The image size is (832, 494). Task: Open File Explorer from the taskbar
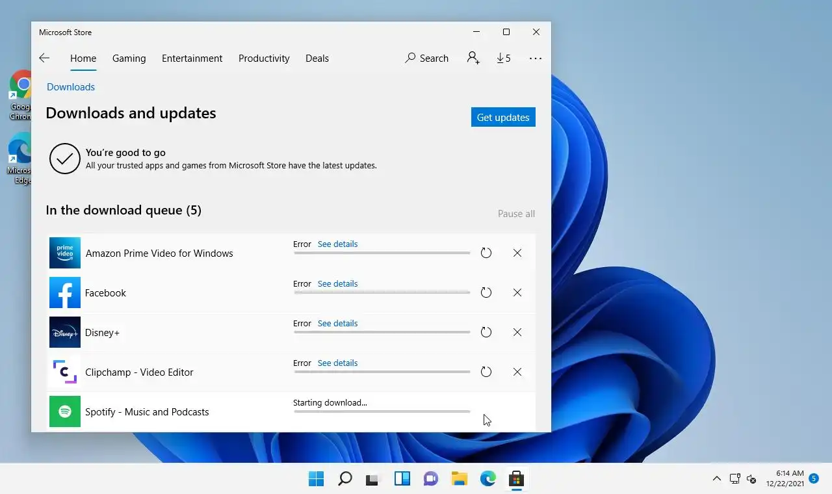coord(460,479)
